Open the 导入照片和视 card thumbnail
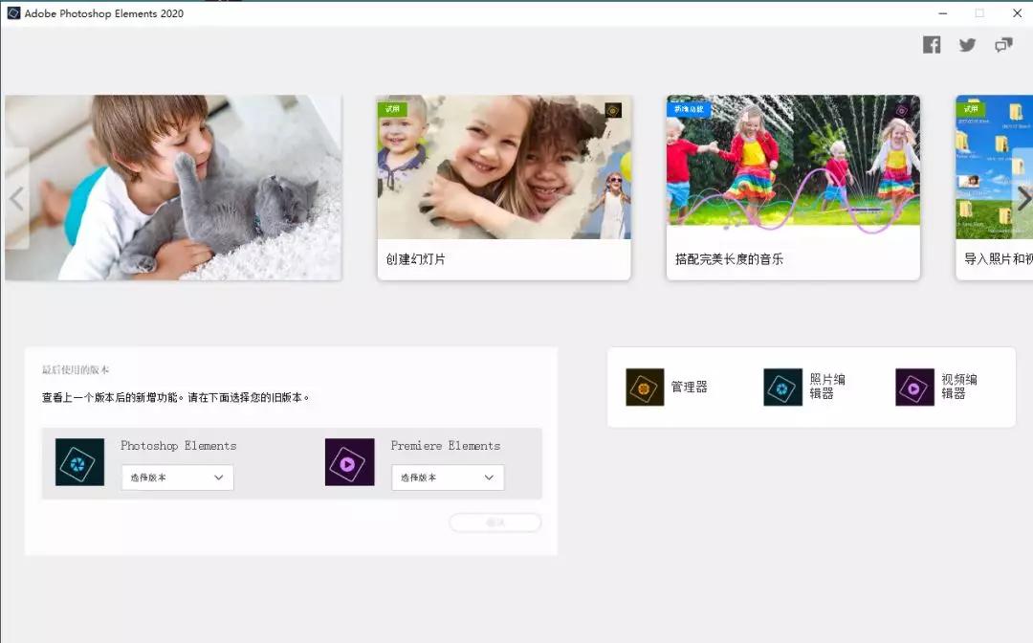Screen dimensions: 1033x643 coord(994,167)
